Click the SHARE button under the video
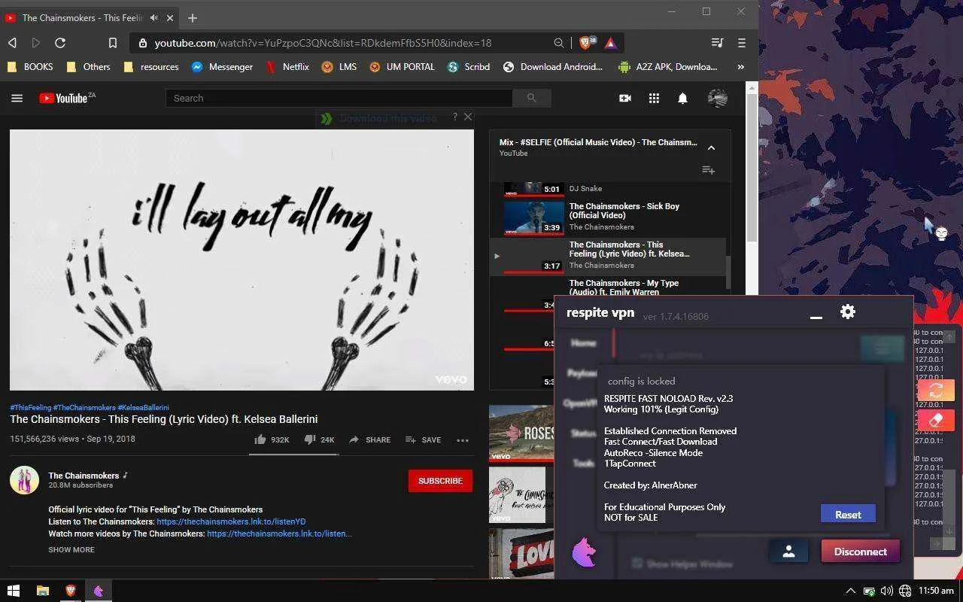Viewport: 963px width, 602px height. (369, 439)
